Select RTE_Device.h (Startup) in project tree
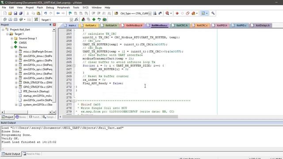Screen dimensions: 283x159 click(36, 91)
